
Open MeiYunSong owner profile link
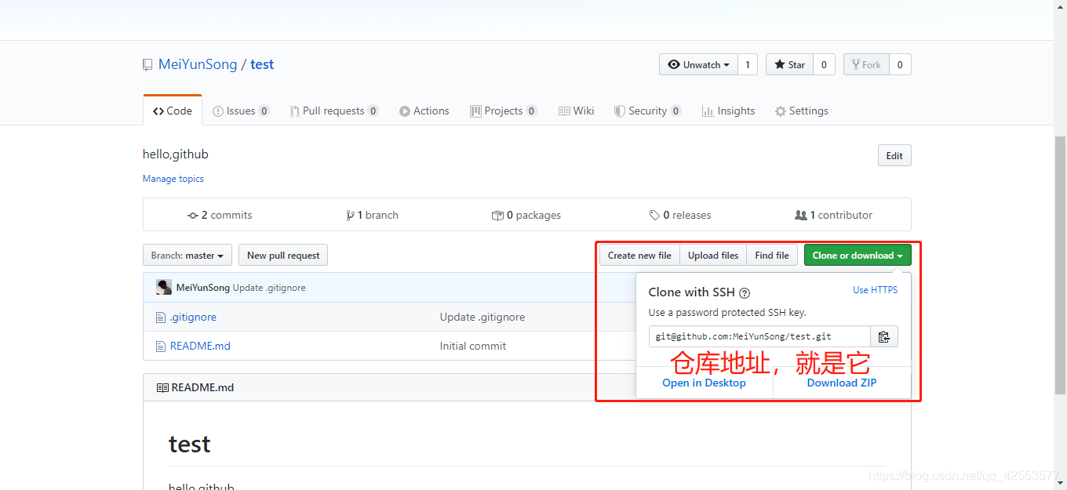(x=198, y=64)
